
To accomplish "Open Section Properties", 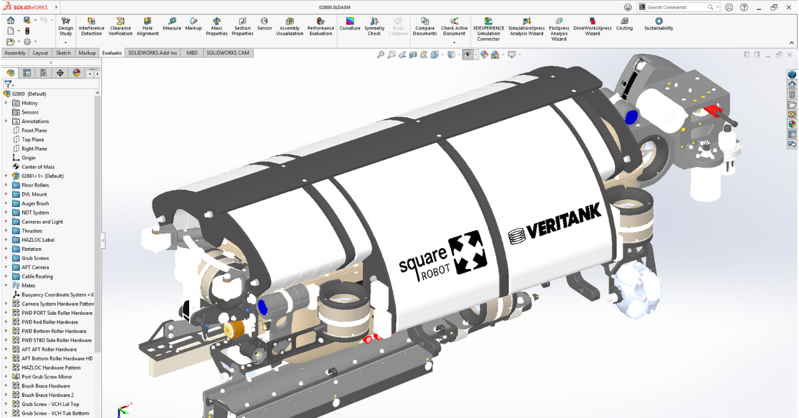I will 242,26.
